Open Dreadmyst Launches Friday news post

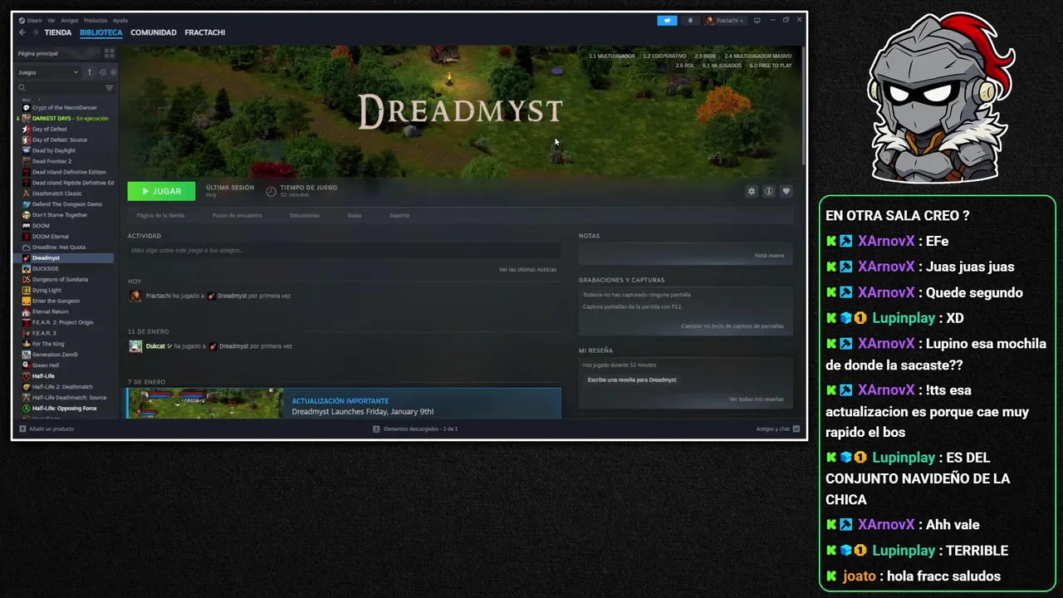(x=363, y=411)
